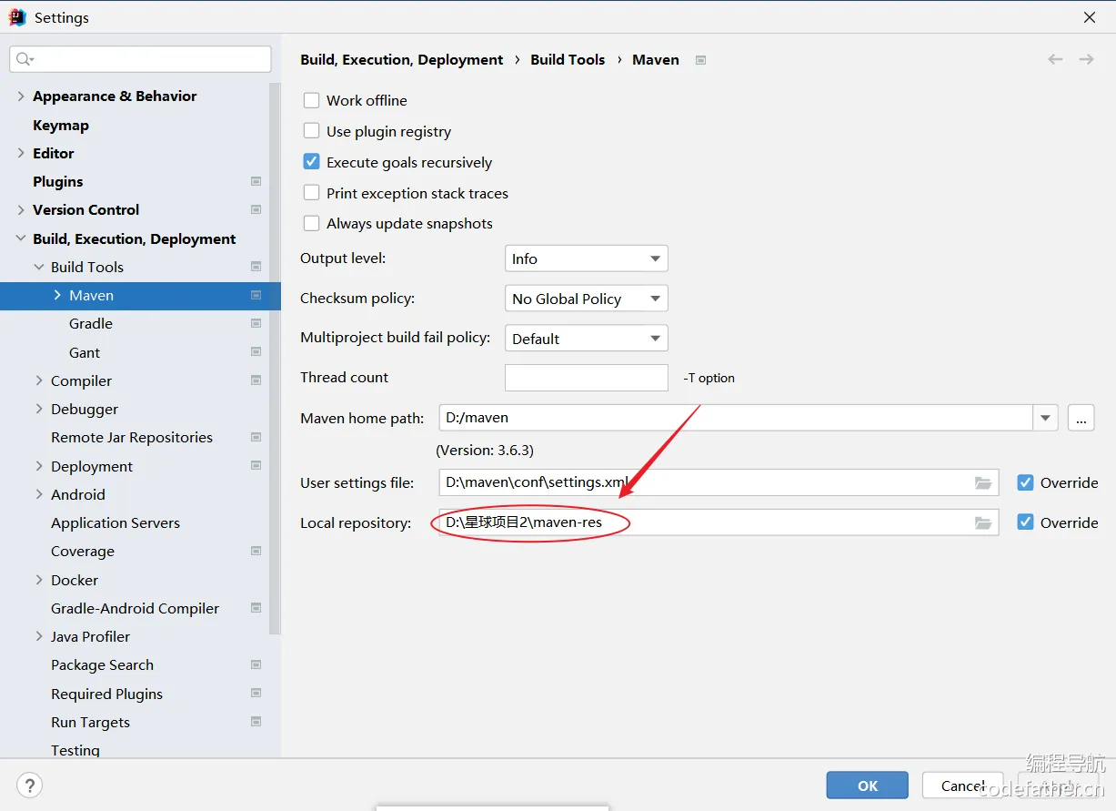Open the Checksum policy dropdown
1116x811 pixels.
click(x=587, y=299)
